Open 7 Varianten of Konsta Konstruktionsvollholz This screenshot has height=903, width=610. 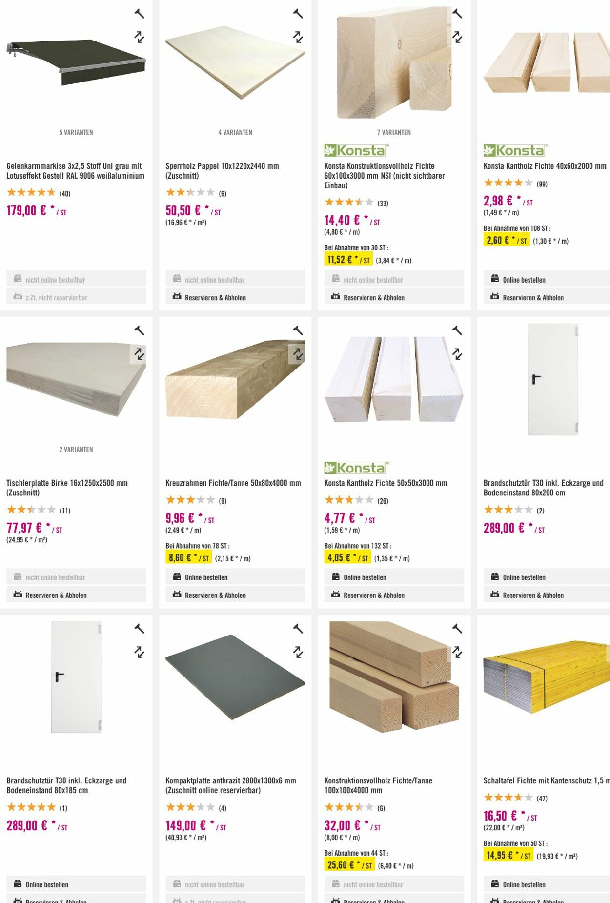(x=394, y=132)
